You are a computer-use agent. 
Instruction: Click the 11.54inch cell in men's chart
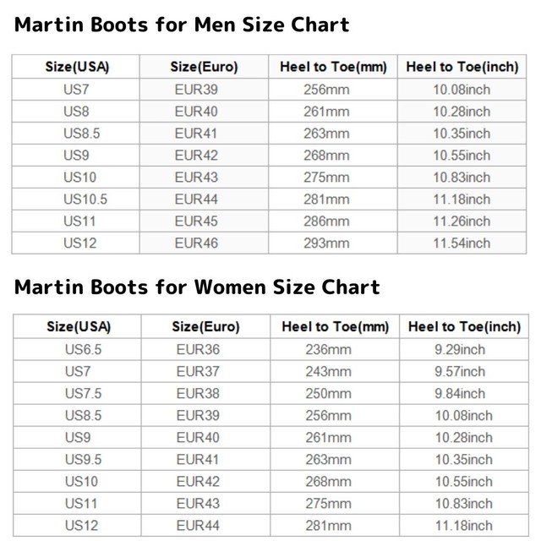click(462, 243)
